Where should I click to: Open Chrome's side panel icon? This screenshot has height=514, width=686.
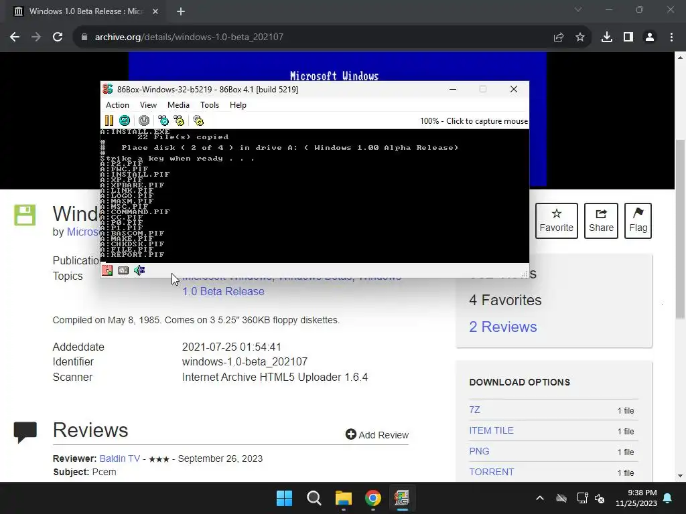628,37
